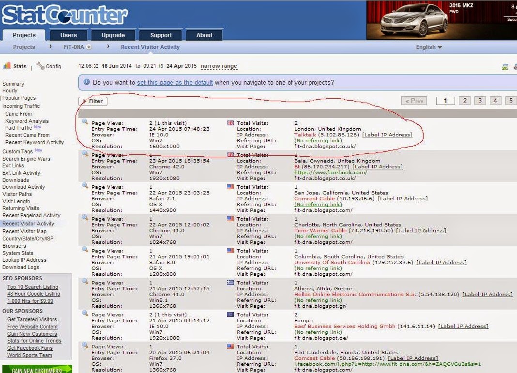517x373 pixels.
Task: Label IP Address for University Of South Carolina
Action: [x=441, y=263]
